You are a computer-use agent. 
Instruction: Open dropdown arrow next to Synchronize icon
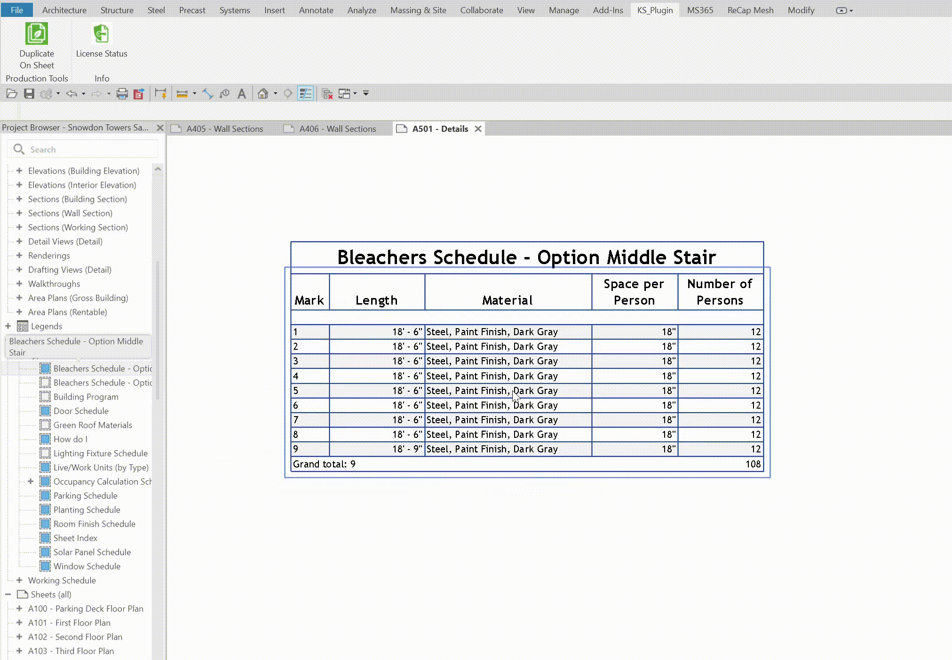click(x=58, y=94)
